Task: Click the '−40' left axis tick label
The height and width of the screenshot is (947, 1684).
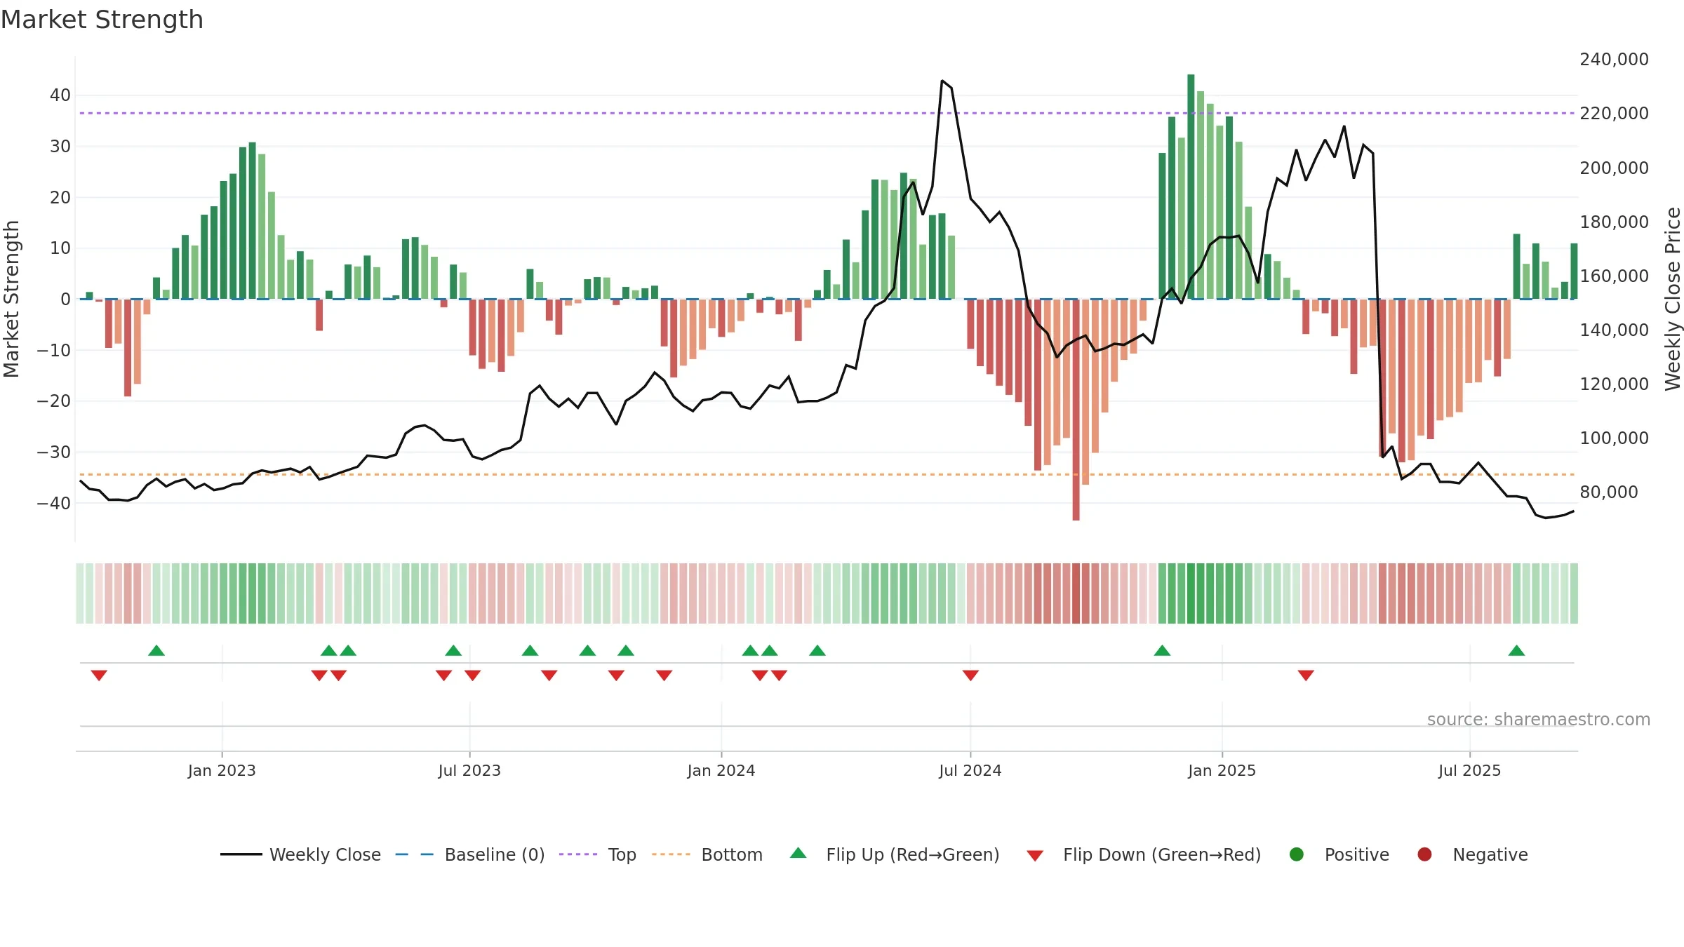Action: coord(54,503)
